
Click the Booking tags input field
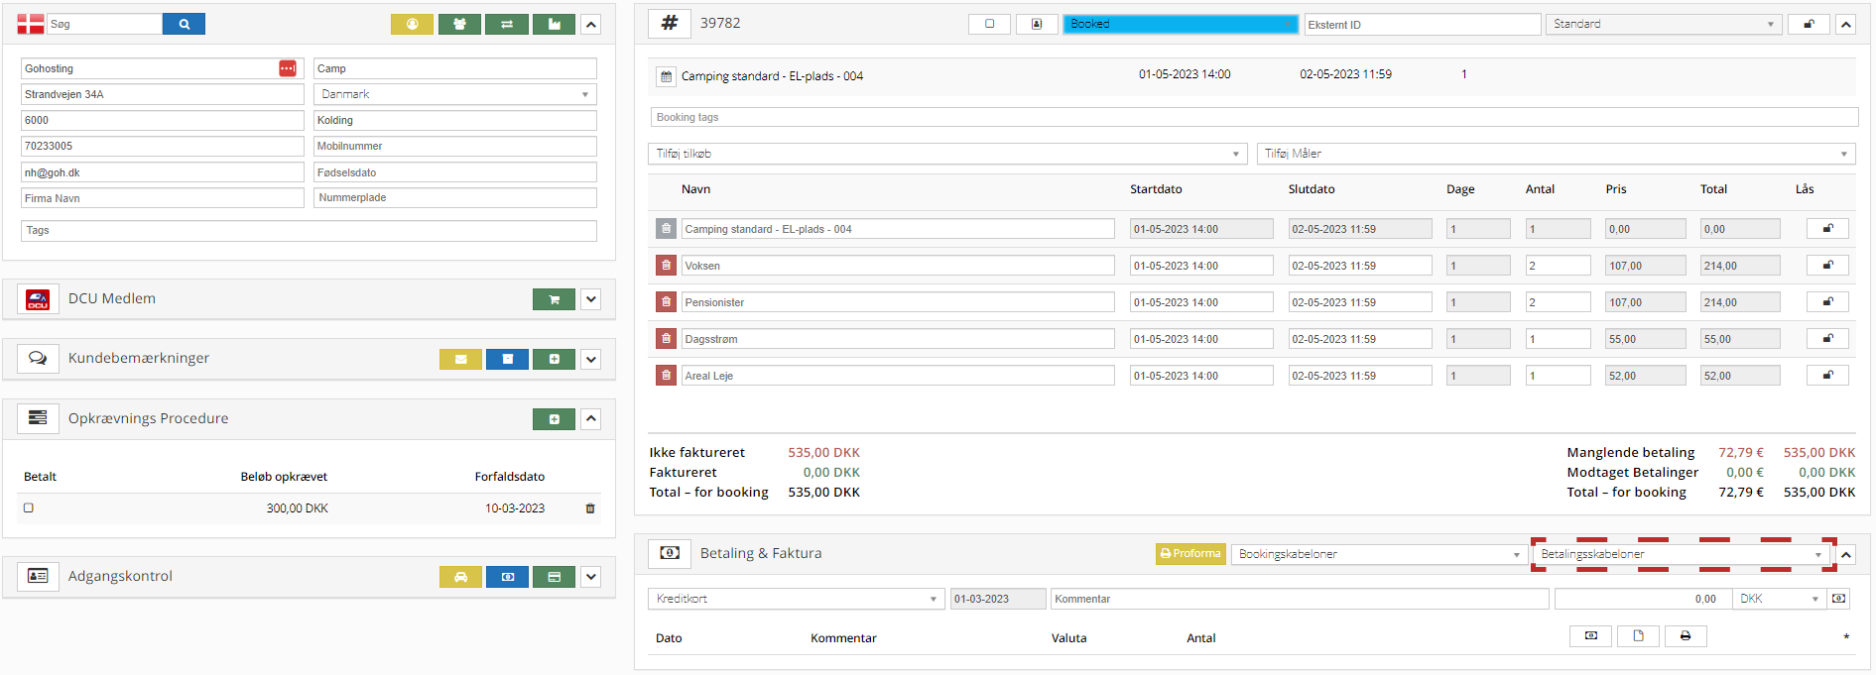(1254, 117)
